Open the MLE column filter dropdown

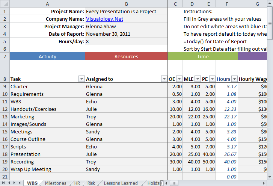(197, 79)
